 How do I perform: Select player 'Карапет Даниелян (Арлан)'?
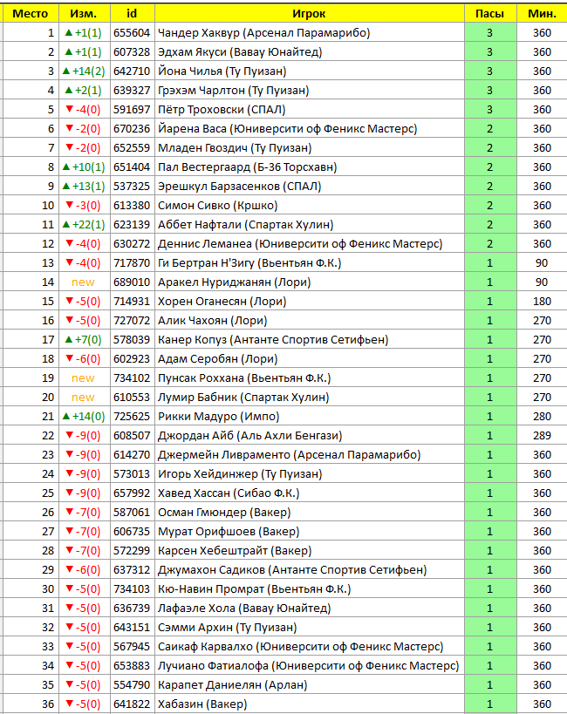232,685
